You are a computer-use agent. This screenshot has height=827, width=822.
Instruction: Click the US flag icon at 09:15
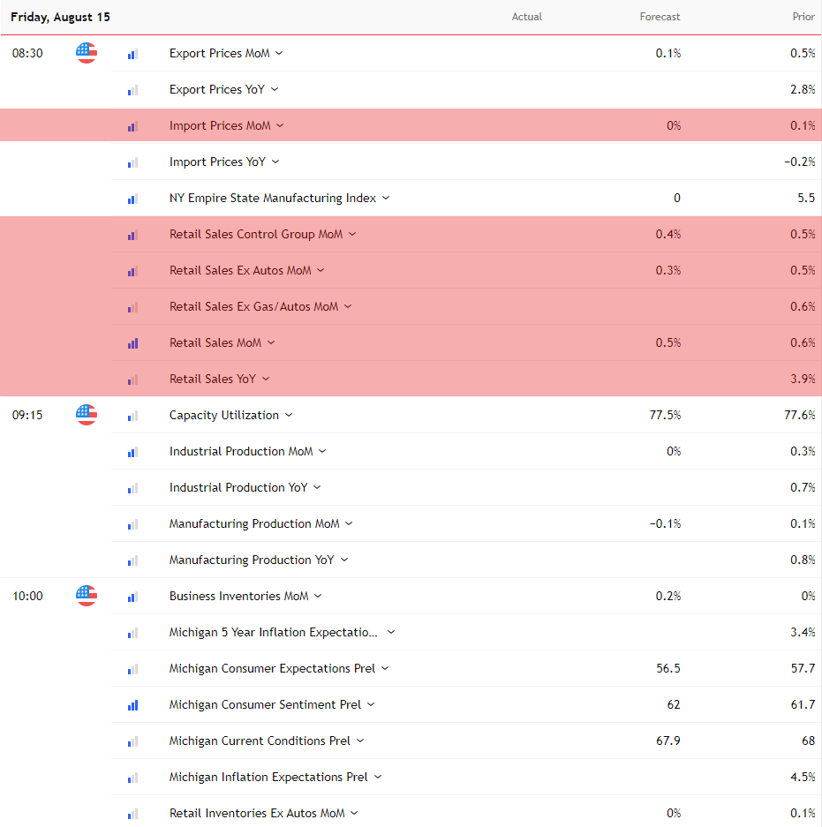(x=86, y=415)
